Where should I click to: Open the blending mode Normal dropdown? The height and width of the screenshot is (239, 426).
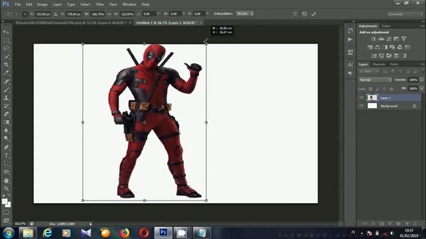(375, 80)
